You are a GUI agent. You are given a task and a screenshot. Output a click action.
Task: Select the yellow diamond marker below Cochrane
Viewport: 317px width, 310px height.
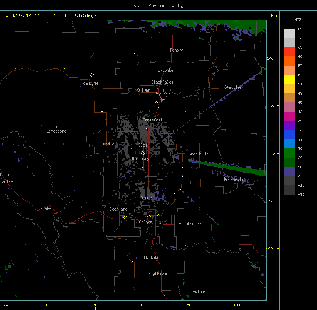pos(125,217)
